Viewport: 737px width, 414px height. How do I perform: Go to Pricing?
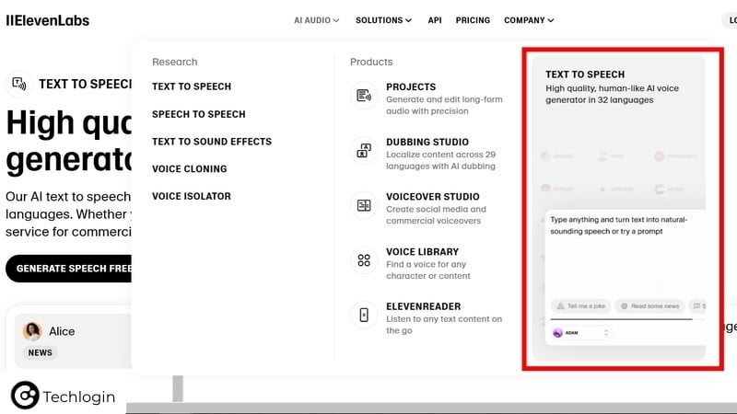coord(473,20)
